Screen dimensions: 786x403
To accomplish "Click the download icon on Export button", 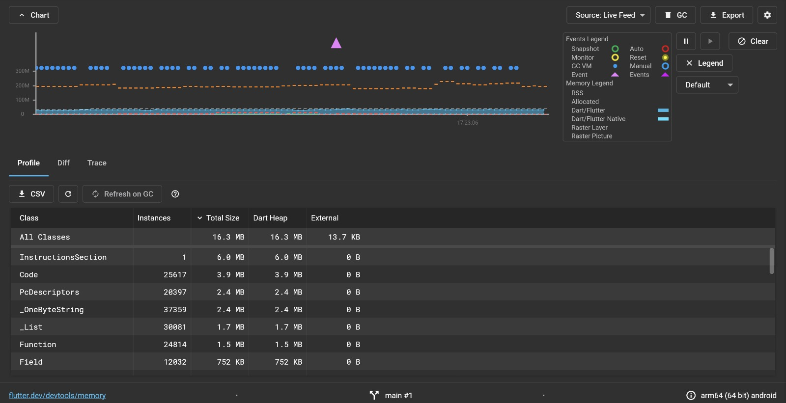I will click(x=713, y=15).
